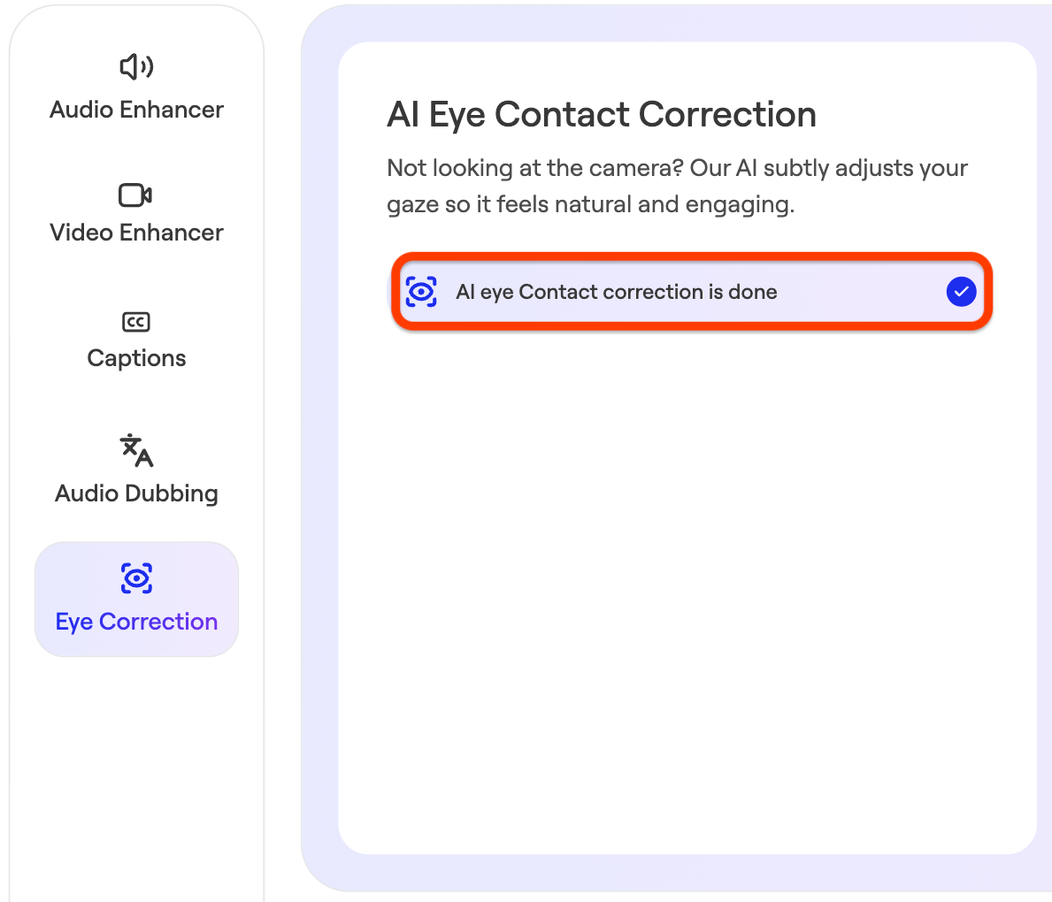
Task: Click the Eye Correction sidebar icon
Action: 136,578
